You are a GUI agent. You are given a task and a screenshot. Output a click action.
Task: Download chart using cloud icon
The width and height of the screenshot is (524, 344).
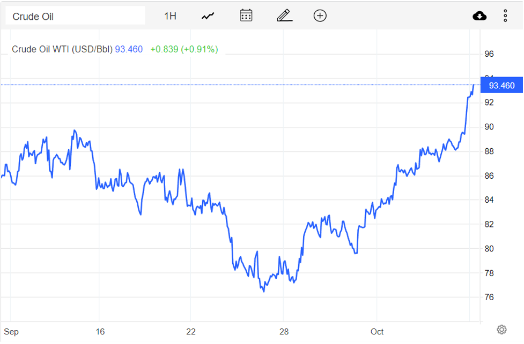point(479,16)
